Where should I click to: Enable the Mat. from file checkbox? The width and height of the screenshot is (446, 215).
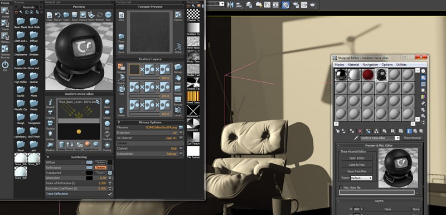[x=341, y=188]
